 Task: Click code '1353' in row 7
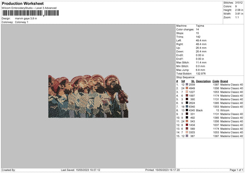point(216,106)
